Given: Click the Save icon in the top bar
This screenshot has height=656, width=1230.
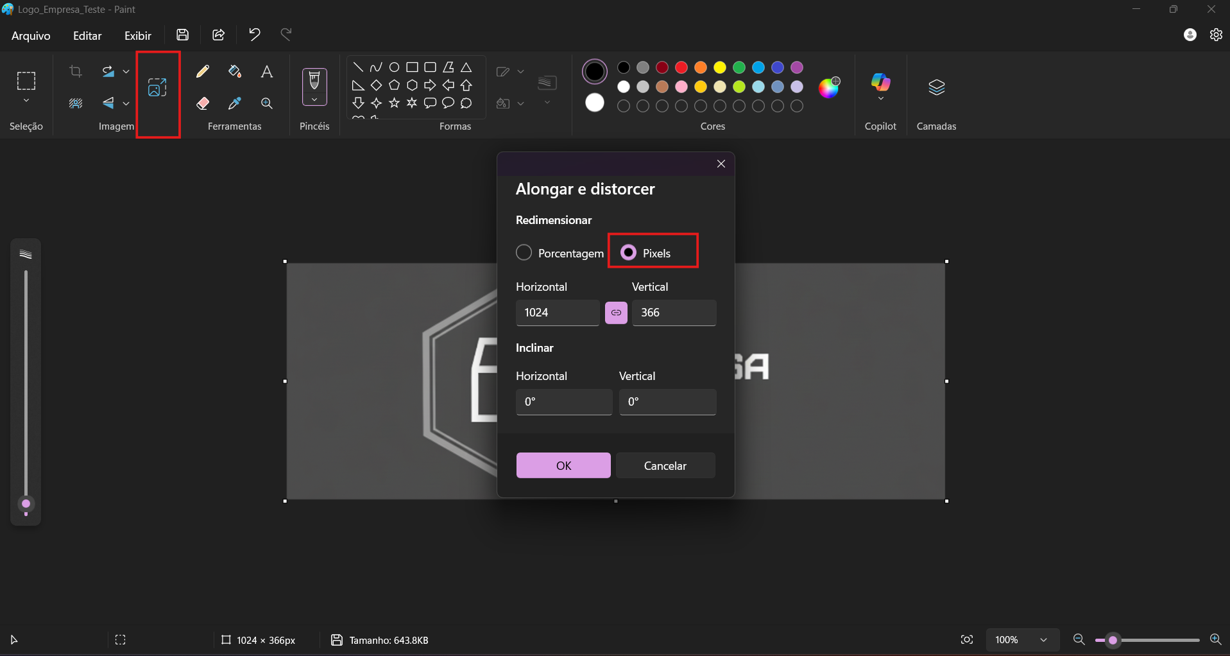Looking at the screenshot, I should [x=183, y=35].
